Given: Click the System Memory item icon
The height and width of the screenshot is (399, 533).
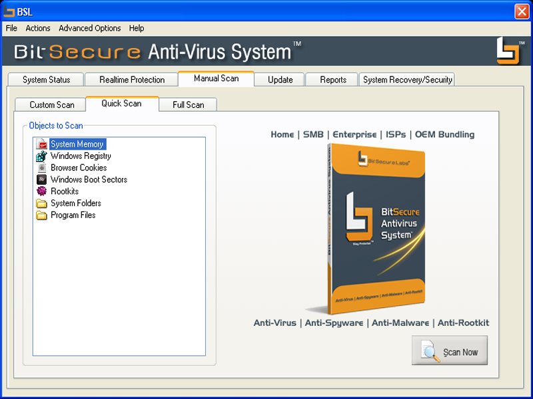Looking at the screenshot, I should pos(41,144).
